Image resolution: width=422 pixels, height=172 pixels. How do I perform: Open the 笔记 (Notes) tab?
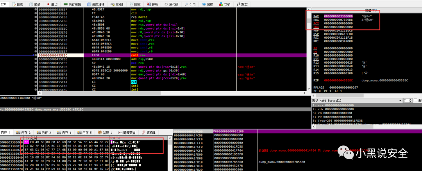coord(35,5)
